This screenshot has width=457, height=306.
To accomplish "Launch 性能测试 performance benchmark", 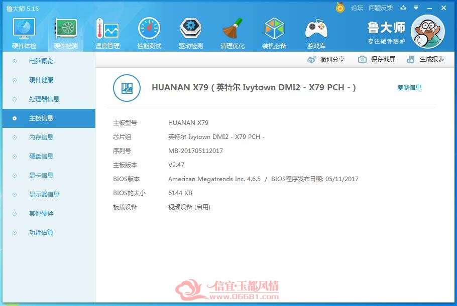I will [x=149, y=33].
